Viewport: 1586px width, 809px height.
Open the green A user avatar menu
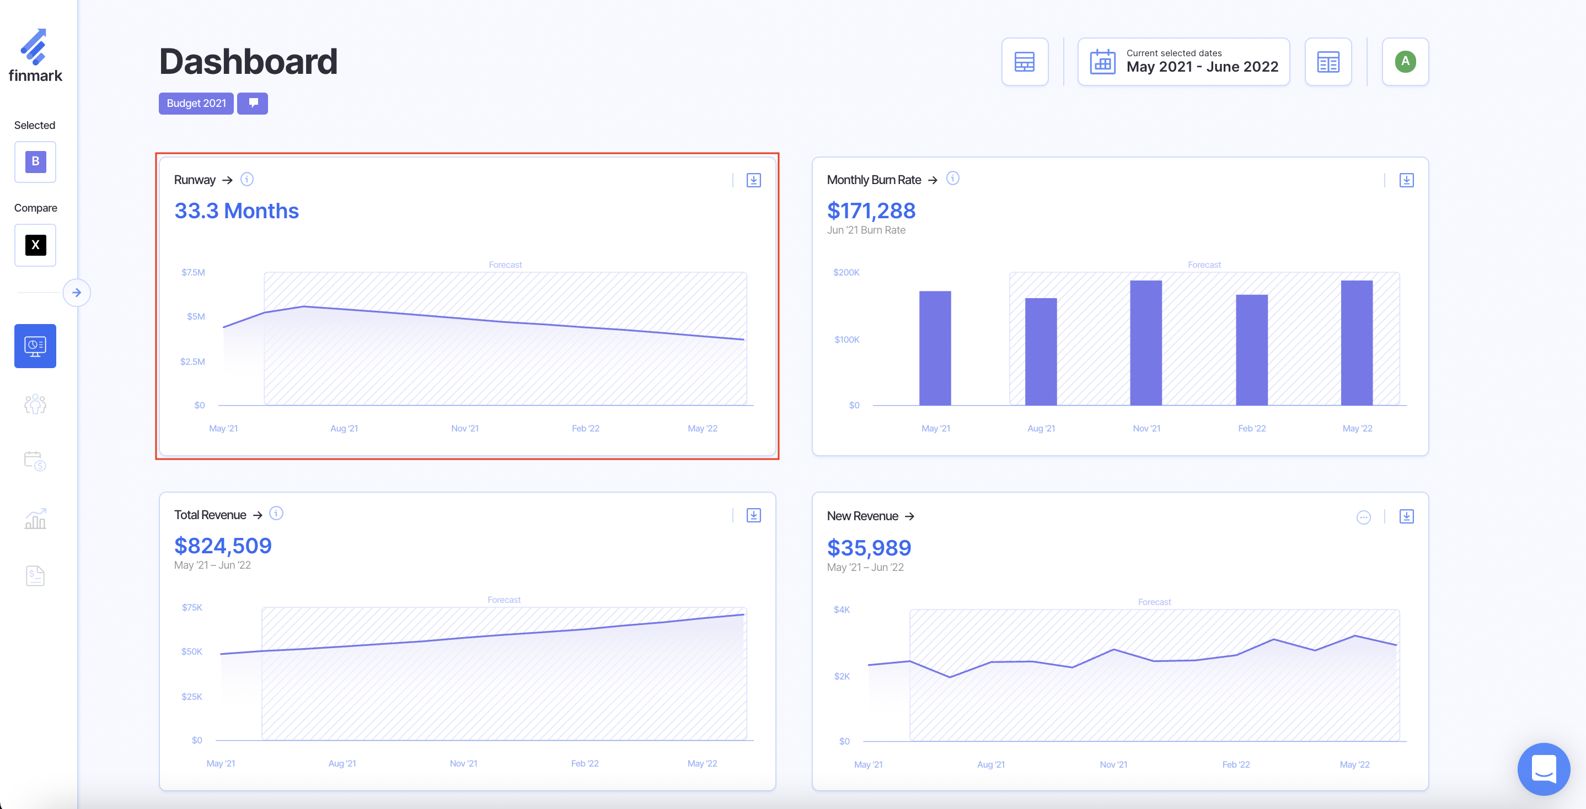1405,62
